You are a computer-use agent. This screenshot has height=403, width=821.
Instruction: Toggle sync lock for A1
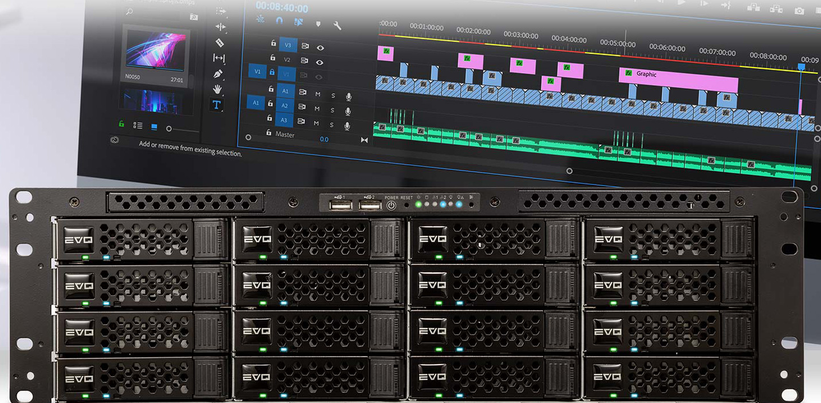(303, 93)
